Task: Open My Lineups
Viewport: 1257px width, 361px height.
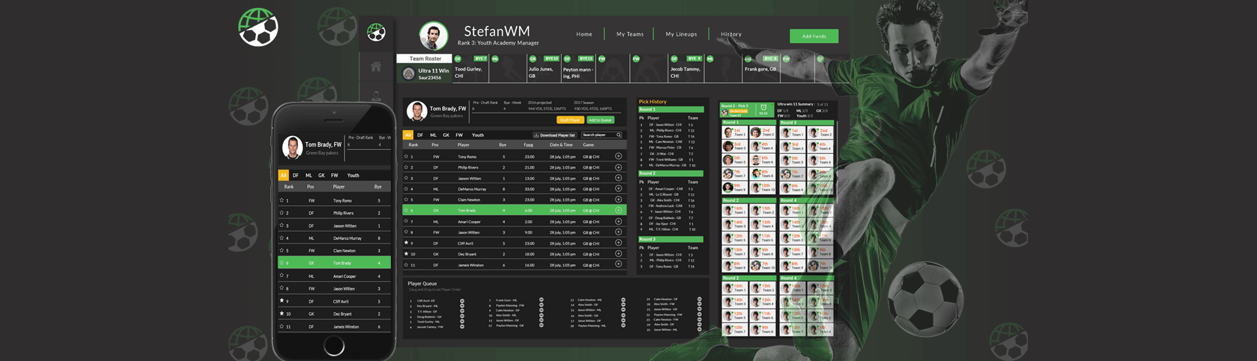Action: tap(682, 34)
